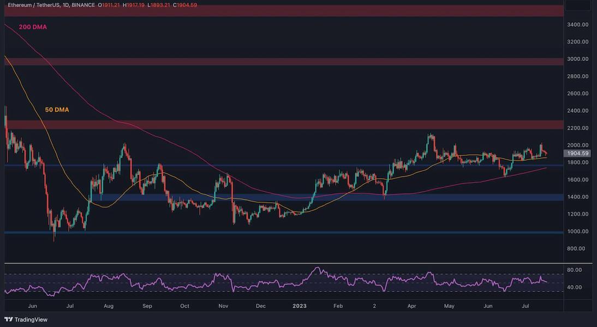This screenshot has height=327, width=597.
Task: Click the 2023 year marker on time axis
Action: coord(299,306)
